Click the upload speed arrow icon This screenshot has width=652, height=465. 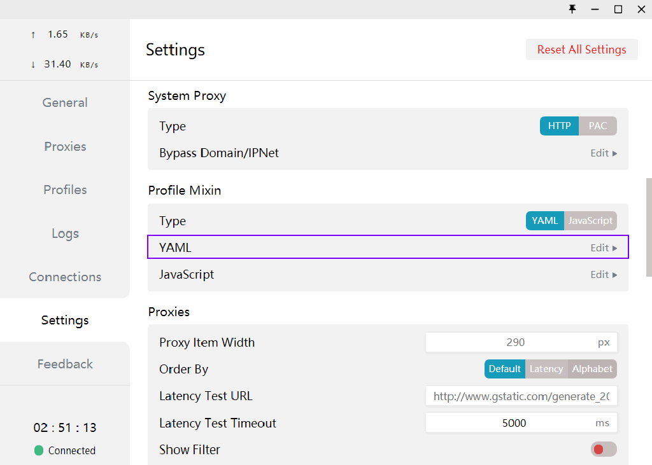click(x=33, y=35)
